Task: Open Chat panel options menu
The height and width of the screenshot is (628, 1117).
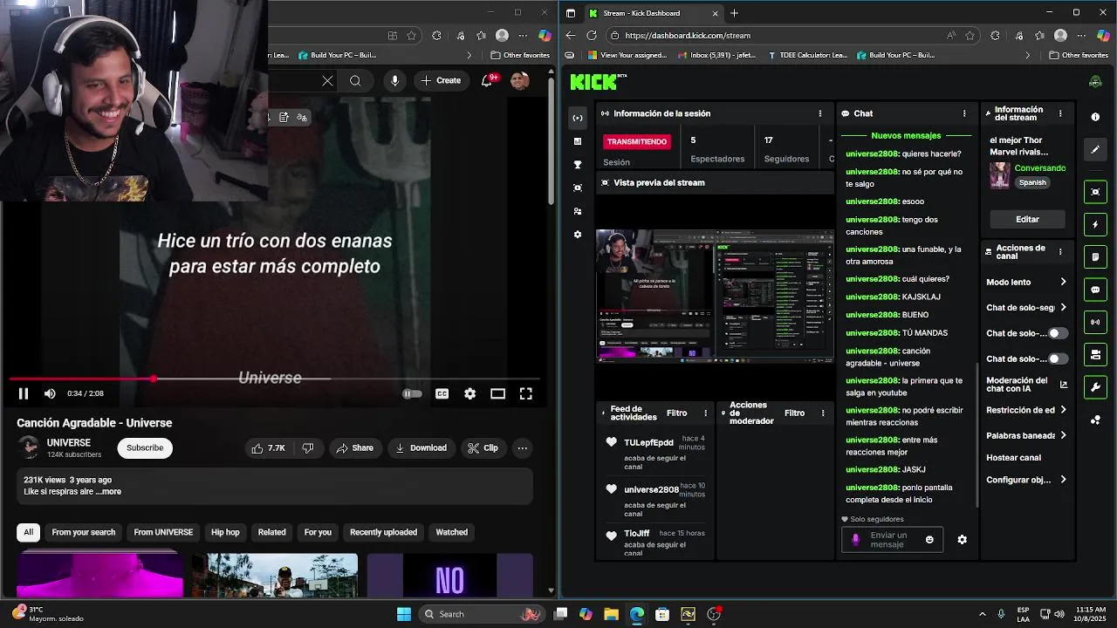Action: 964,113
